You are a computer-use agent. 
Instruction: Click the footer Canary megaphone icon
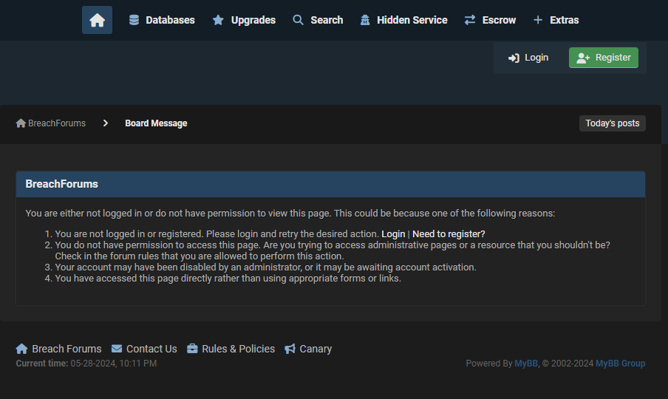click(290, 349)
